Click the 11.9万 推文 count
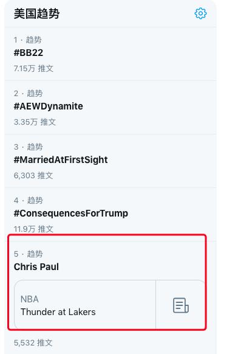 pyautogui.click(x=33, y=229)
